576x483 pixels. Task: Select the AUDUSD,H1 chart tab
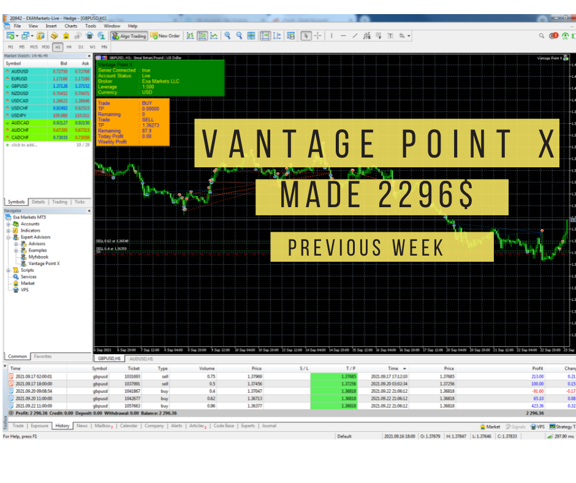pyautogui.click(x=140, y=359)
